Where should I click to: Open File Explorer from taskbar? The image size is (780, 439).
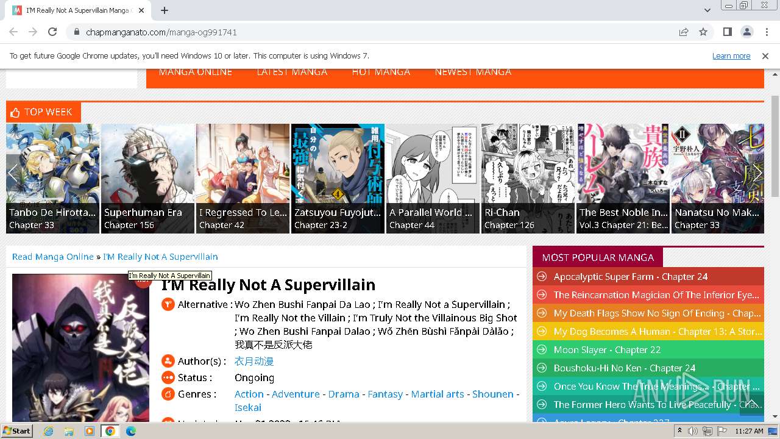coord(69,431)
